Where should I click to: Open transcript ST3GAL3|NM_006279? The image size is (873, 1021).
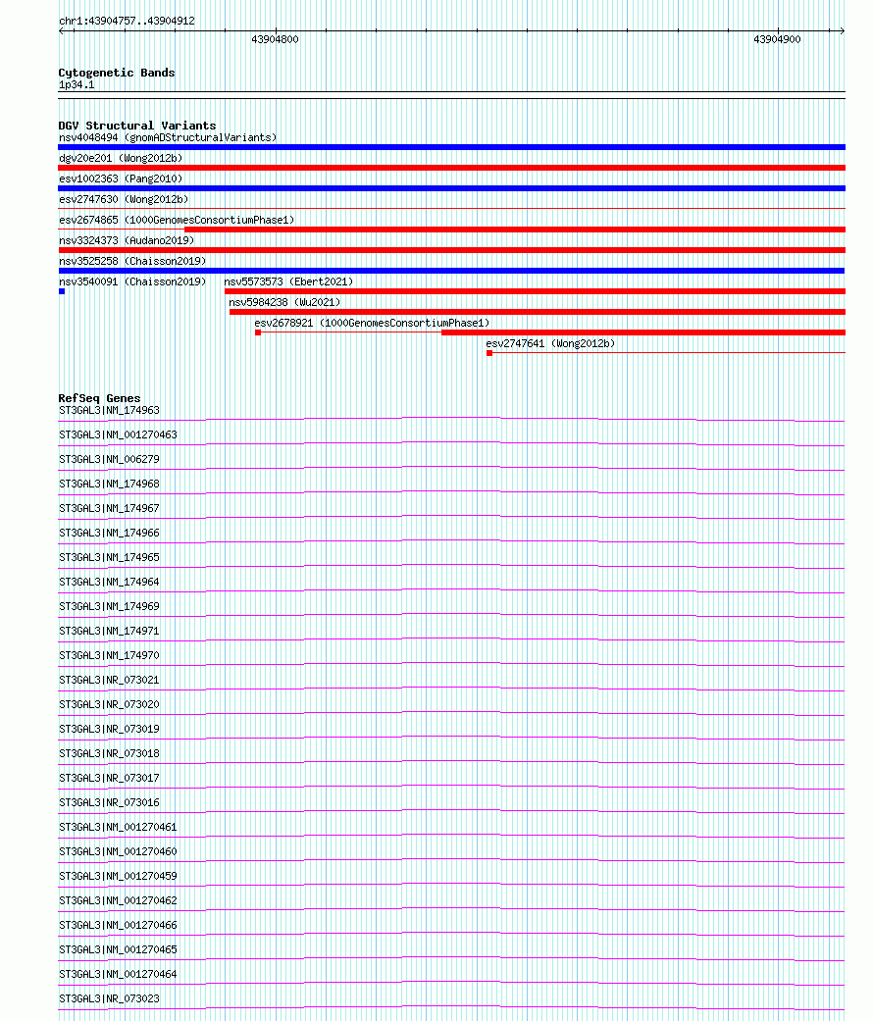point(109,460)
